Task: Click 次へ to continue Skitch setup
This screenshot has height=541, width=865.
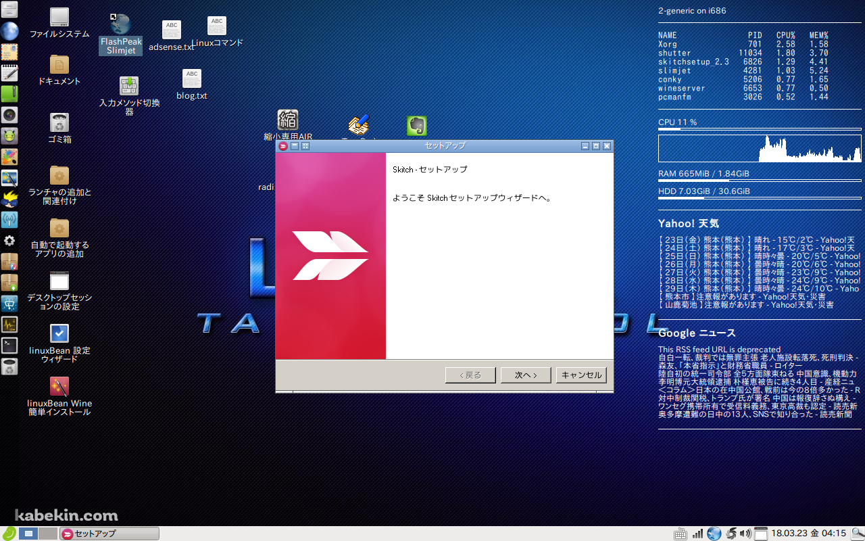Action: click(x=526, y=375)
